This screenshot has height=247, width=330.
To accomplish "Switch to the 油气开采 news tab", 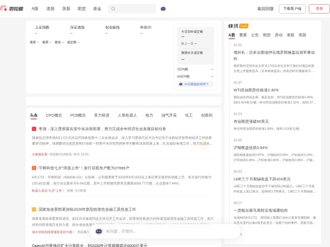I will [x=169, y=115].
